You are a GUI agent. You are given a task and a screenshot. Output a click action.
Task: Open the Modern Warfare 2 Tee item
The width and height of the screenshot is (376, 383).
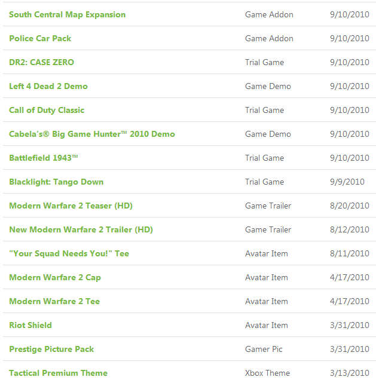(54, 301)
